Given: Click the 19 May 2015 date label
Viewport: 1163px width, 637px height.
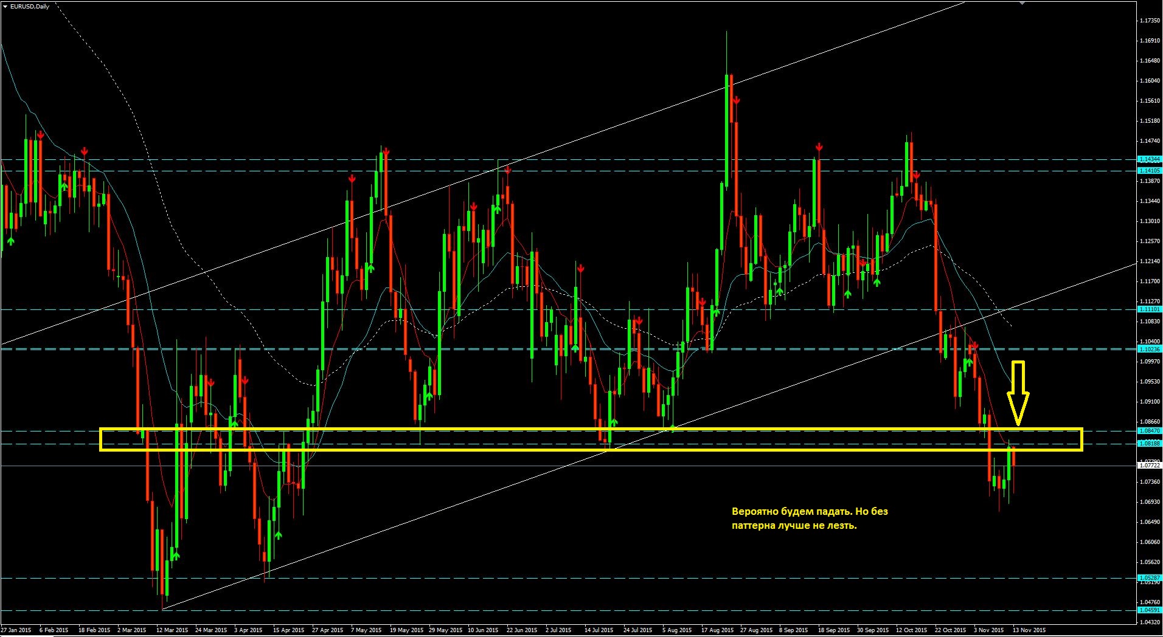Looking at the screenshot, I should (406, 630).
